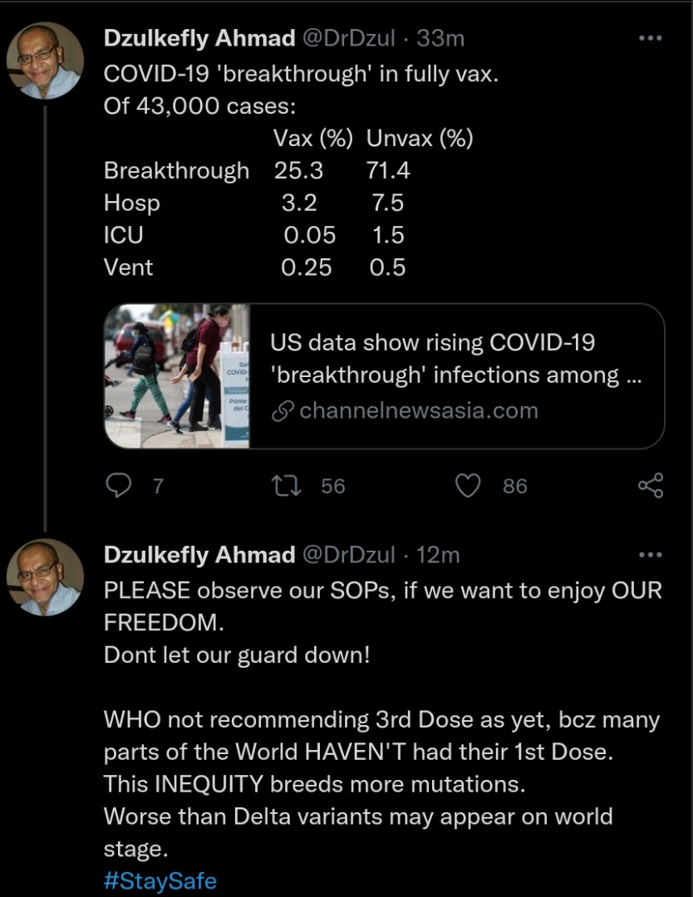Share the first tweet via share icon

tap(651, 485)
